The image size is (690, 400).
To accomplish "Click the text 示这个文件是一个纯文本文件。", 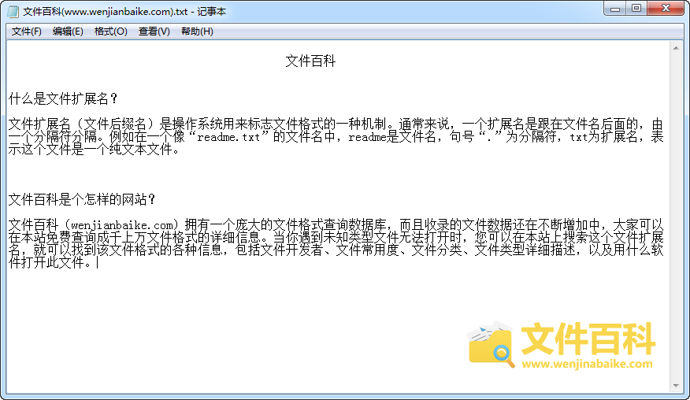I will coord(95,149).
